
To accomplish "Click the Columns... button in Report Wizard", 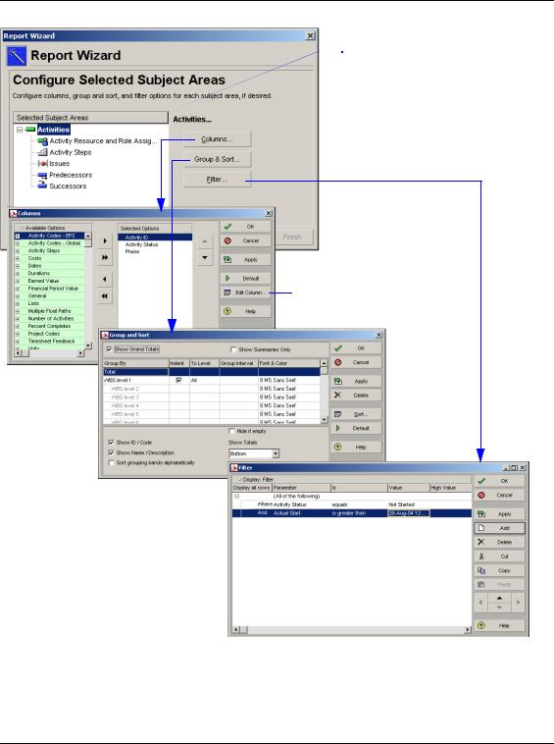I will tap(217, 139).
